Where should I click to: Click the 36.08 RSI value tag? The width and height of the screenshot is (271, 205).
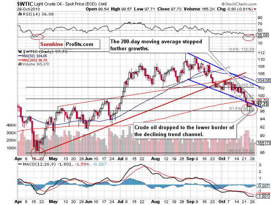[x=262, y=35]
